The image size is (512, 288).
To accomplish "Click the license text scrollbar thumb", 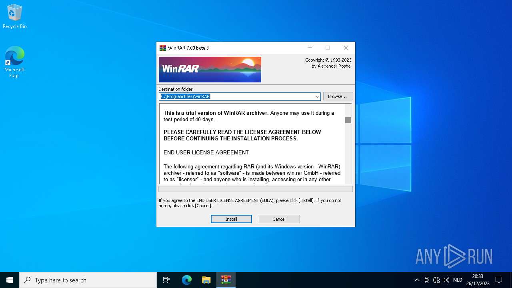I will (348, 120).
